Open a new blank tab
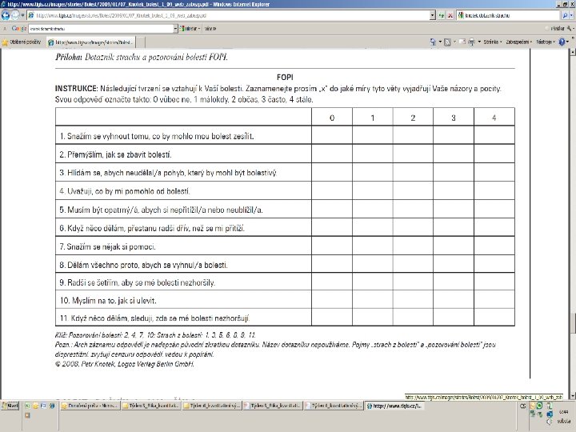 (x=141, y=42)
